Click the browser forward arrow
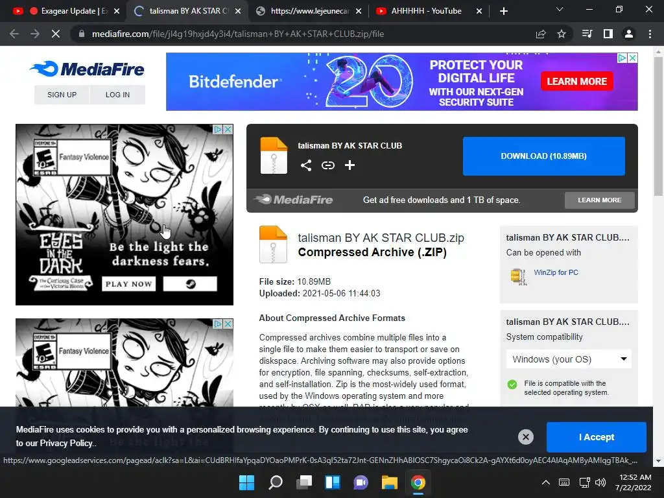The height and width of the screenshot is (498, 664). pyautogui.click(x=35, y=34)
